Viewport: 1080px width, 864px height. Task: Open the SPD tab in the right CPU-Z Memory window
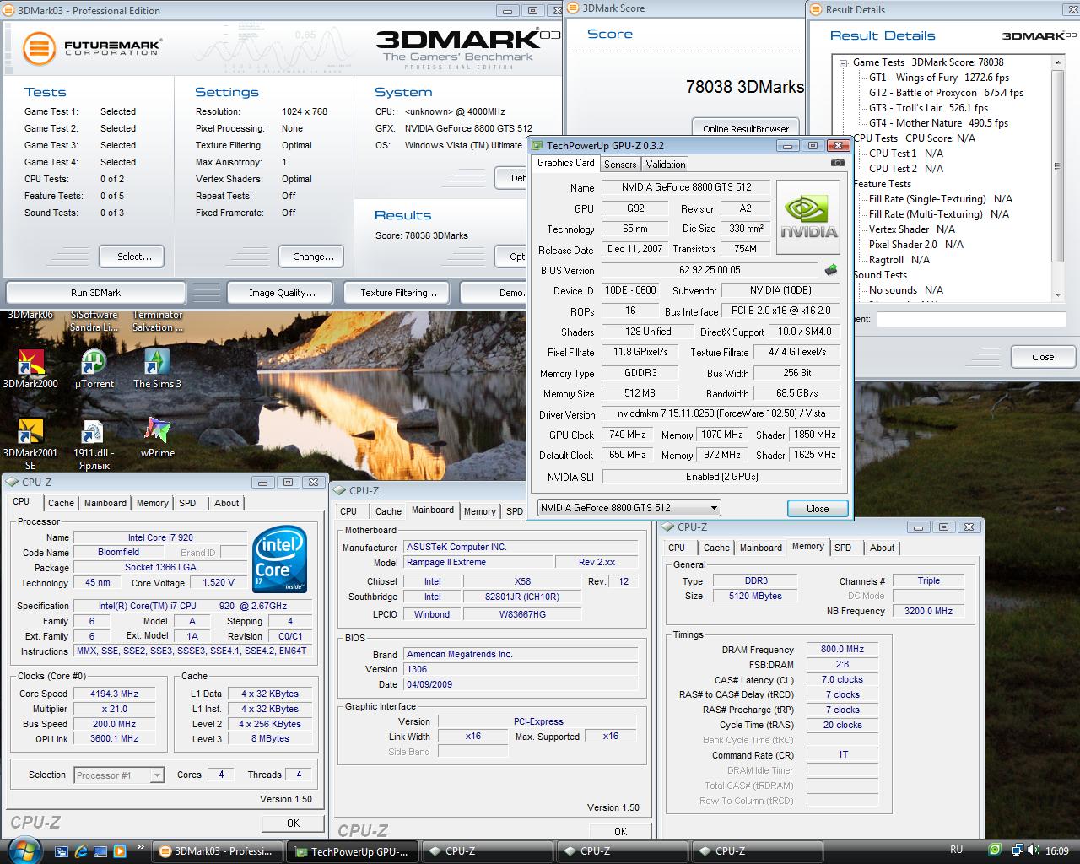(x=843, y=548)
